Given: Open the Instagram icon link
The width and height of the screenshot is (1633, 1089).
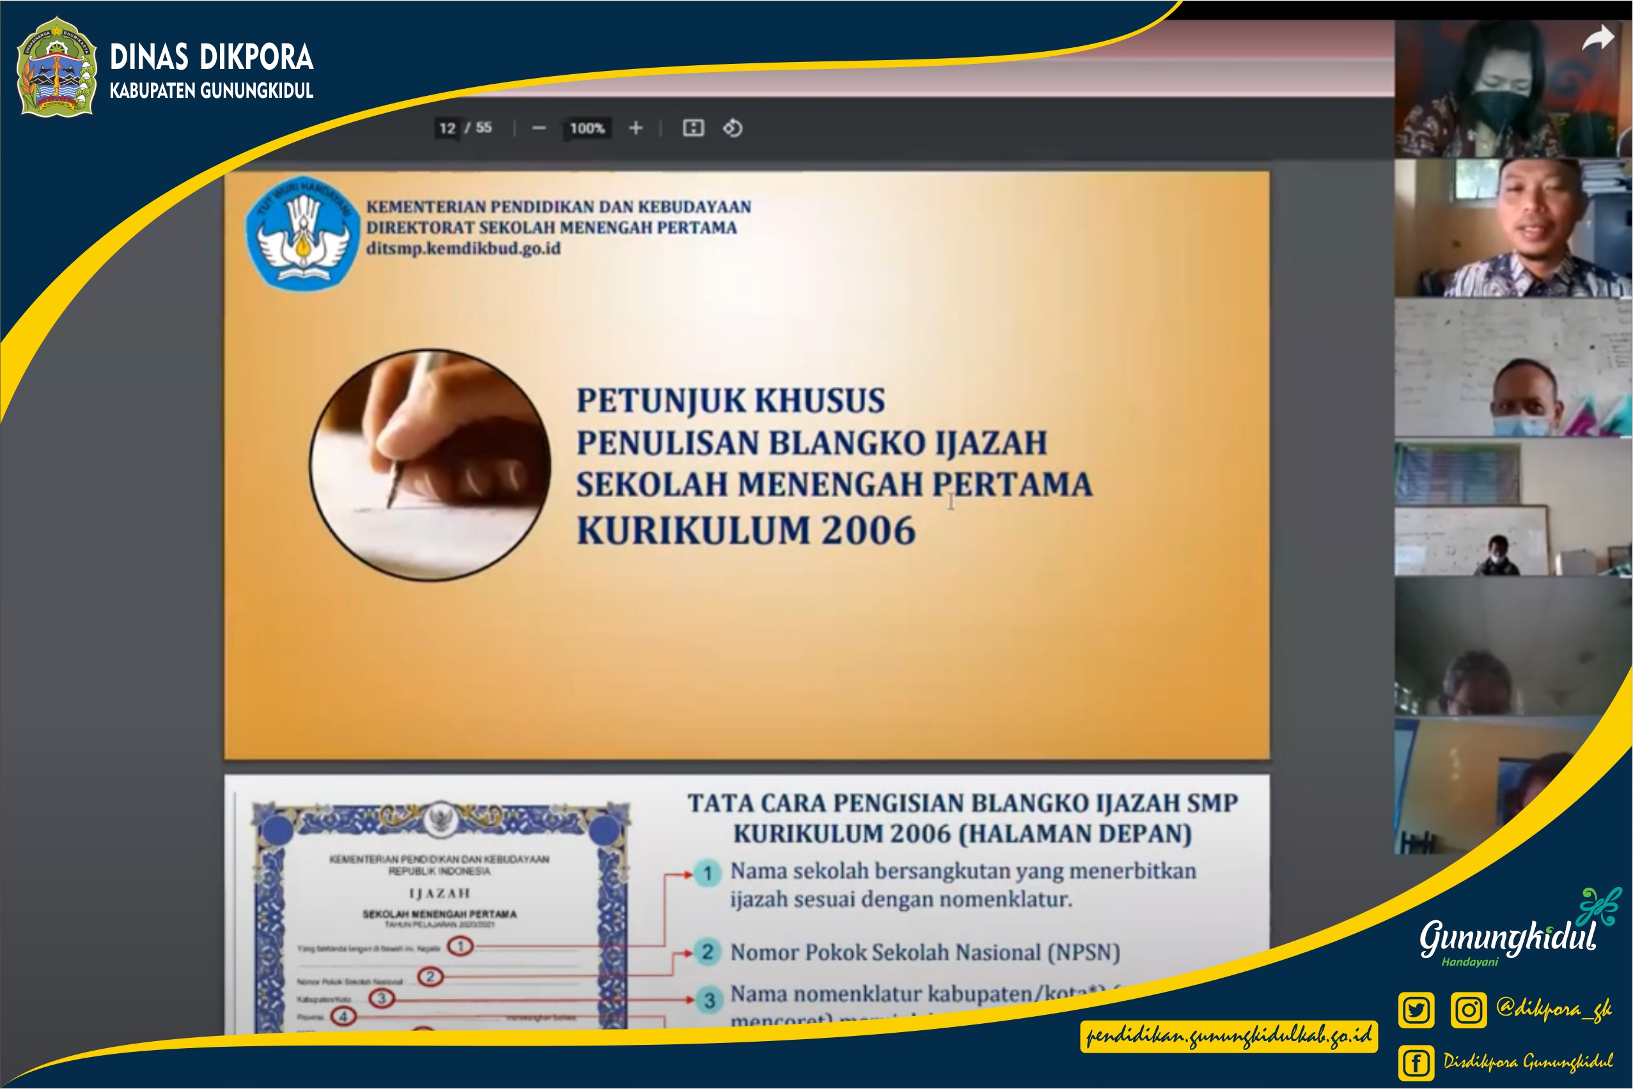Looking at the screenshot, I should [x=1468, y=1009].
